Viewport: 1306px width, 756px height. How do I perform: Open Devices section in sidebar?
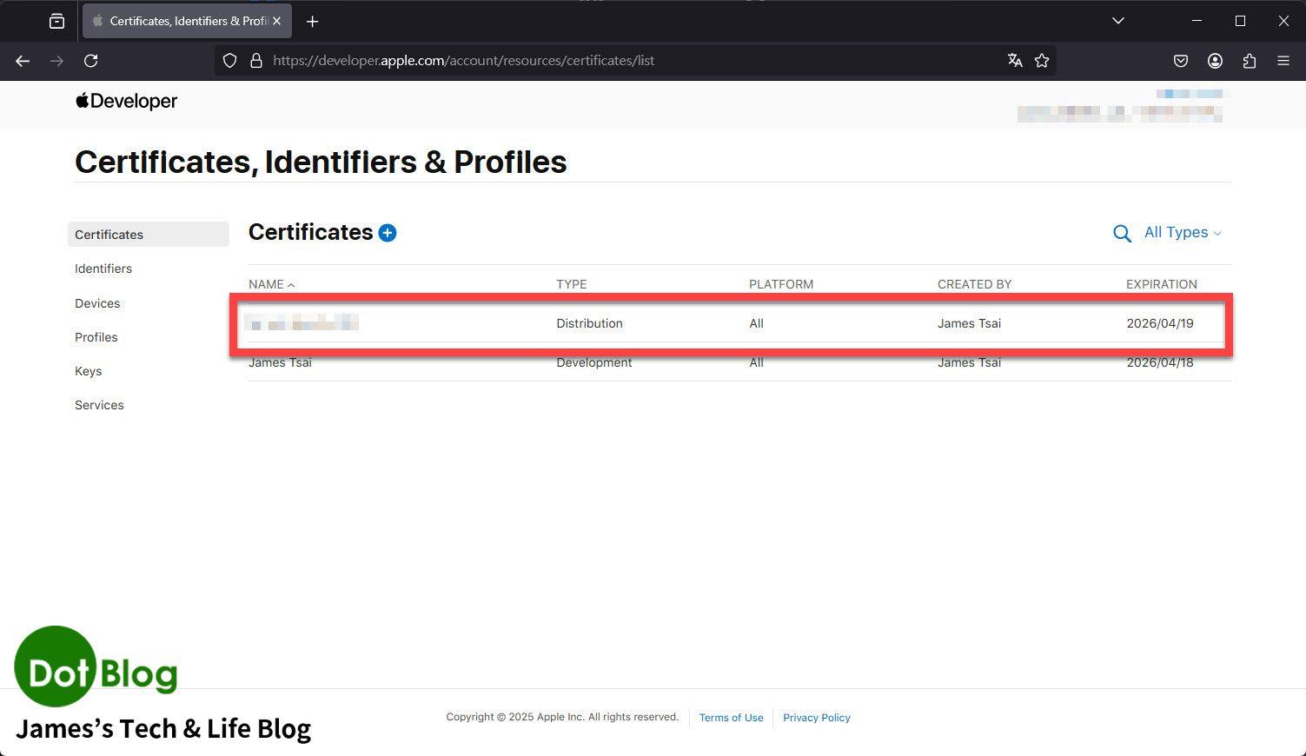97,303
